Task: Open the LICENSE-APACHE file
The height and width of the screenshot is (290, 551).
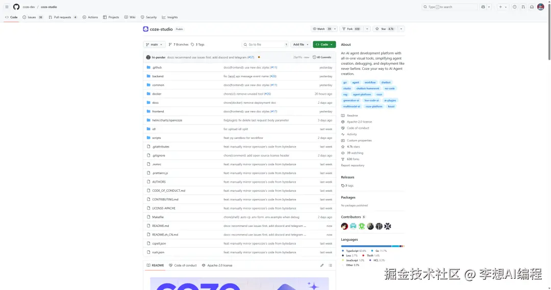Action: pos(164,209)
